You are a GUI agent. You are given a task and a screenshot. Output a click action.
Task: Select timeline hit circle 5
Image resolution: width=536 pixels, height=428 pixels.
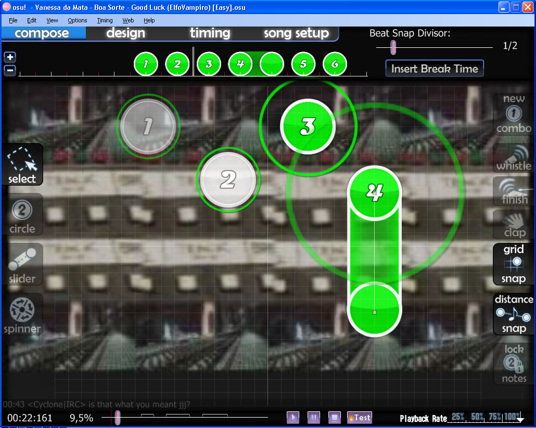(x=303, y=64)
